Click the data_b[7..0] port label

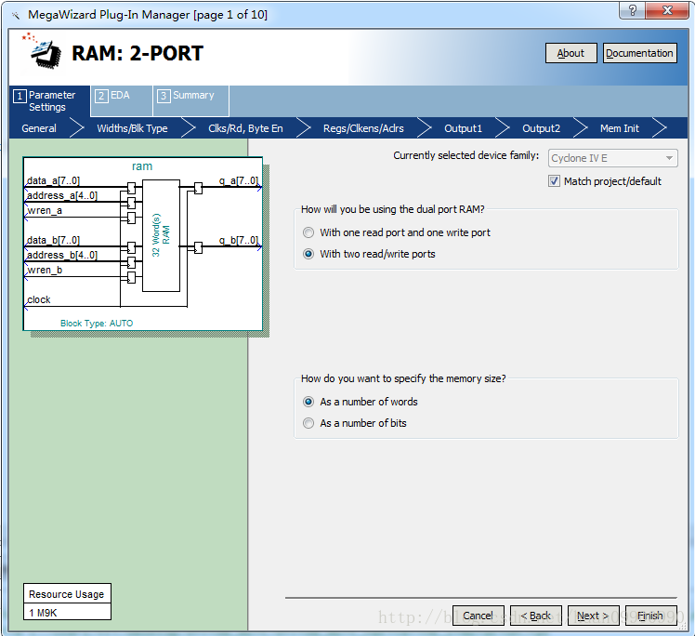(x=53, y=240)
